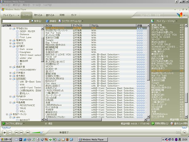Skip to the next track
Viewport: 189px width, 142px height.
[21, 132]
